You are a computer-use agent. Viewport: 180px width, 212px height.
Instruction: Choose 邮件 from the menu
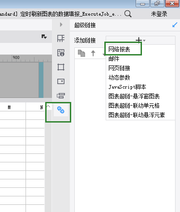pyautogui.click(x=114, y=59)
